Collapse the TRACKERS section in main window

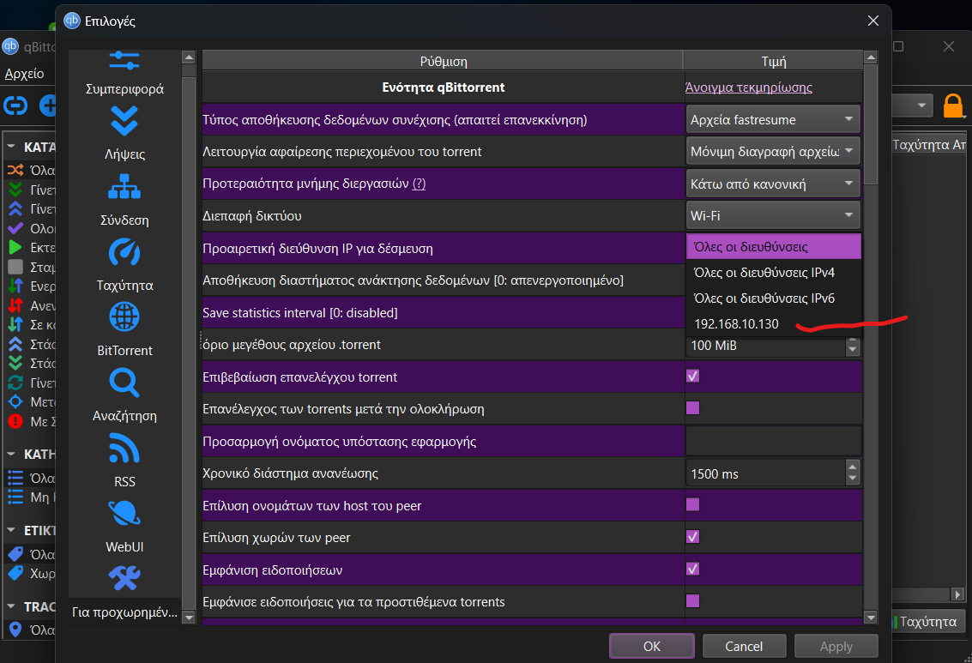pos(11,606)
